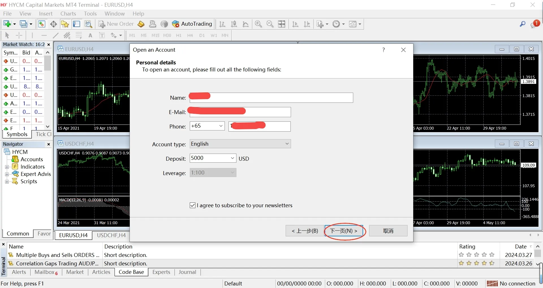Open the Profiles toolbar icon

pos(24,24)
